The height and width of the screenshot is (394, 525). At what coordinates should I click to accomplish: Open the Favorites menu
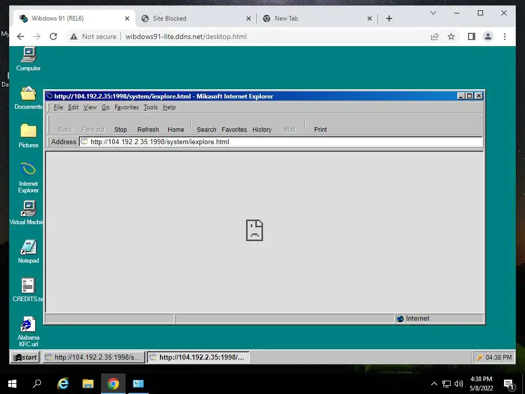127,107
